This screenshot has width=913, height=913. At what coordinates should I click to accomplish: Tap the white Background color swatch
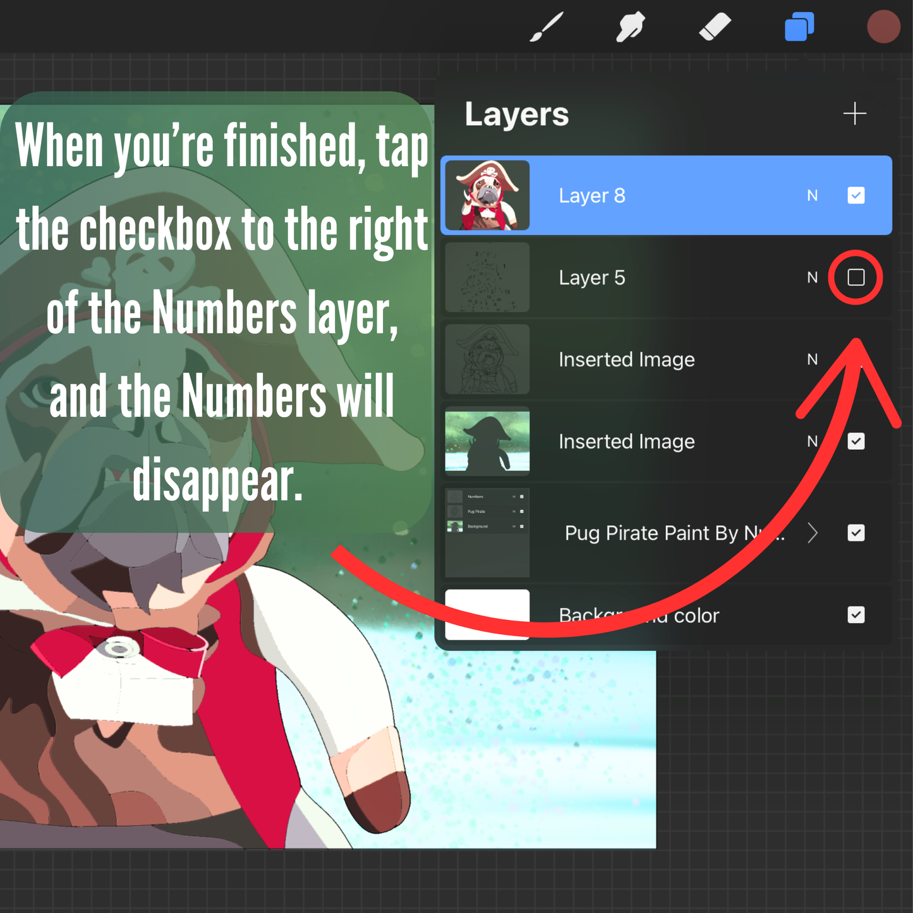(487, 614)
